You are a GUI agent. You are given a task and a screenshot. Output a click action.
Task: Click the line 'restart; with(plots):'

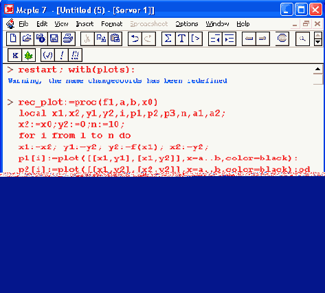[x=77, y=69]
